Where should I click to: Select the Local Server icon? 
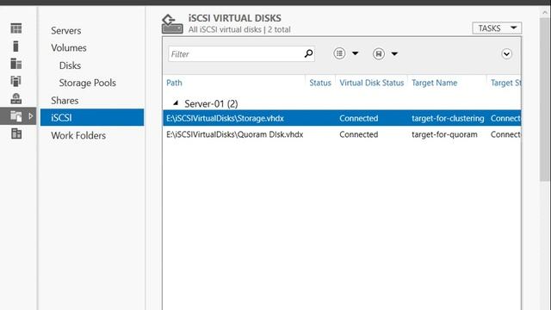pyautogui.click(x=15, y=46)
